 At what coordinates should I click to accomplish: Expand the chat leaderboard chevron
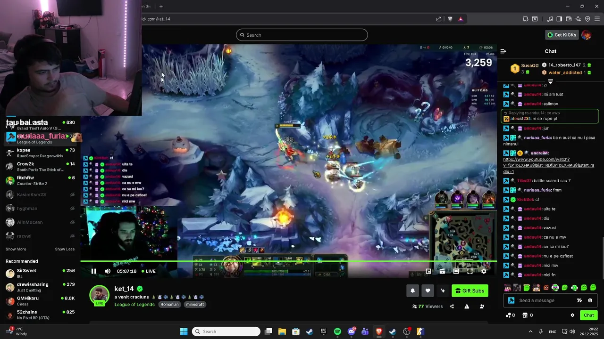[x=550, y=81]
